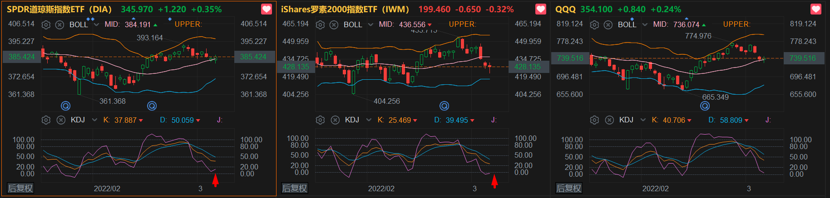Click MID value 436.556 in IWM chart
830x198 pixels.
412,24
